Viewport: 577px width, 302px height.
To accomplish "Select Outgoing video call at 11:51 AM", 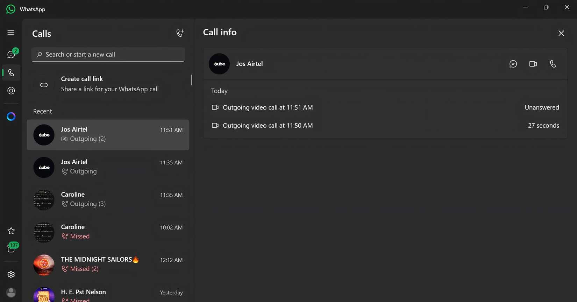I will [385, 107].
